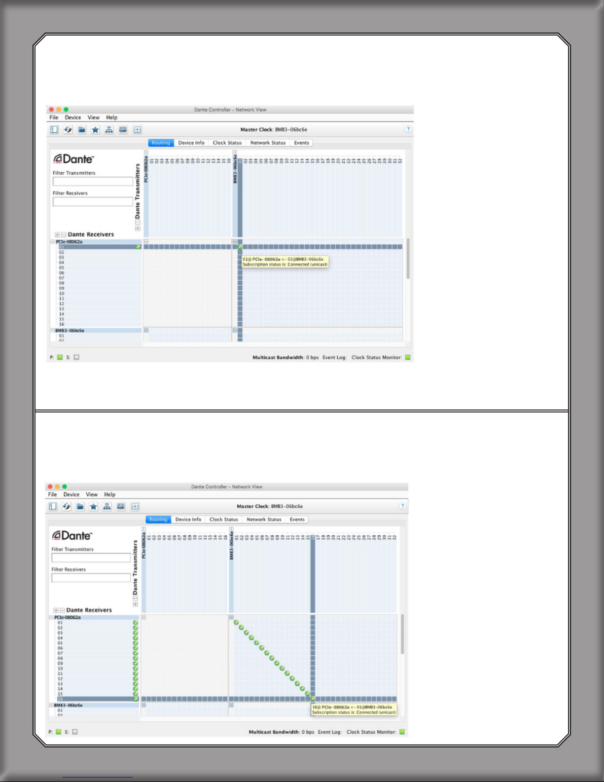Open View menu in upper window

pyautogui.click(x=94, y=117)
